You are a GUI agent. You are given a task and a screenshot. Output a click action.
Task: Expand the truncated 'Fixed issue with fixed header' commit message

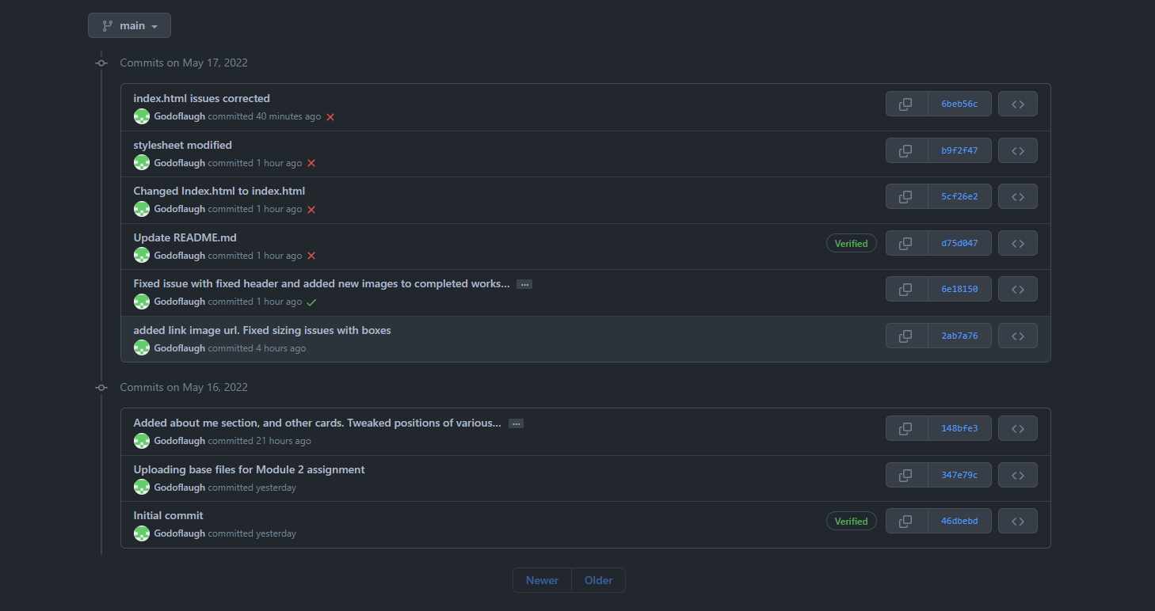(x=524, y=283)
